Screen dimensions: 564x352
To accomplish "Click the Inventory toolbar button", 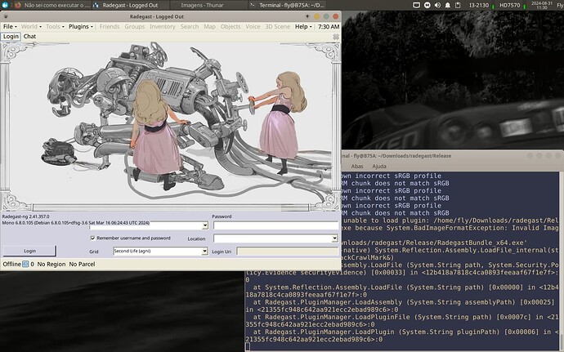I will [x=162, y=27].
